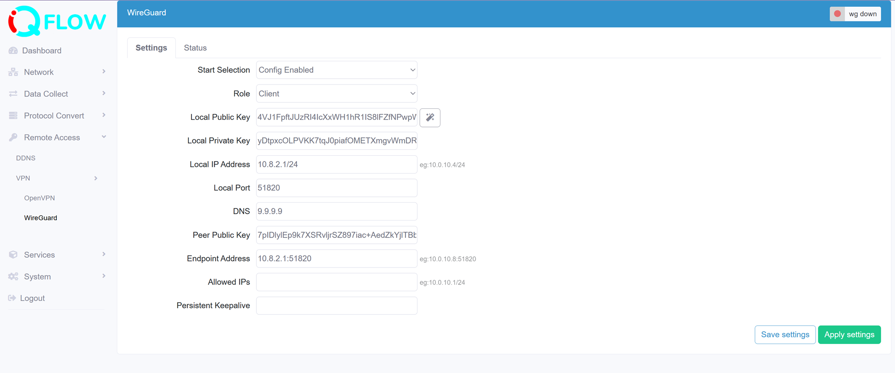Focus the Local Public Key field
The height and width of the screenshot is (373, 895).
coord(337,117)
